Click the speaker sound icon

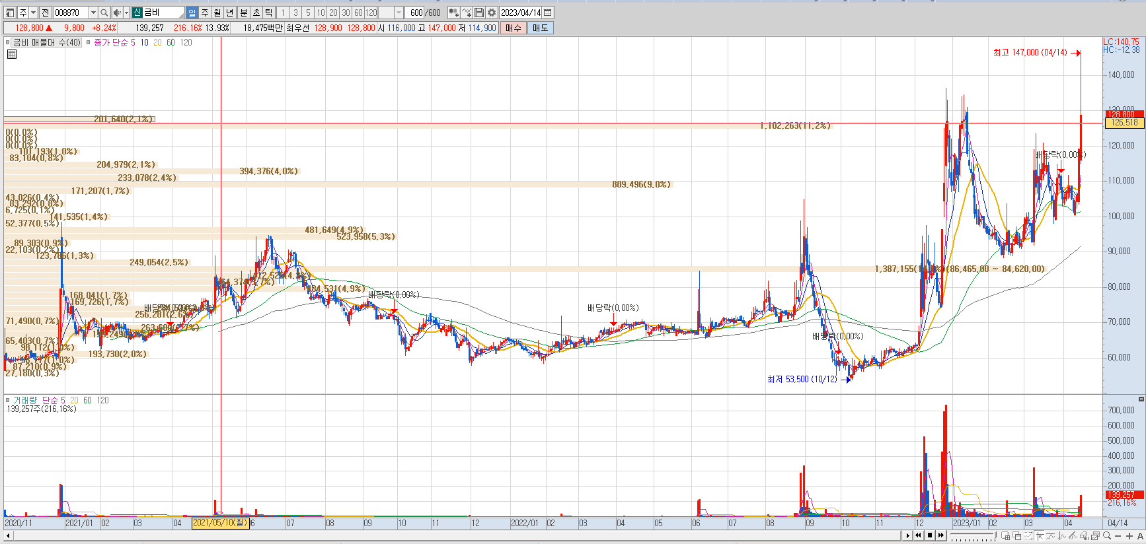117,13
